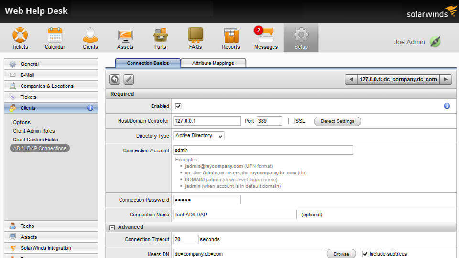Go to next LDAP connection arrow

[446, 79]
